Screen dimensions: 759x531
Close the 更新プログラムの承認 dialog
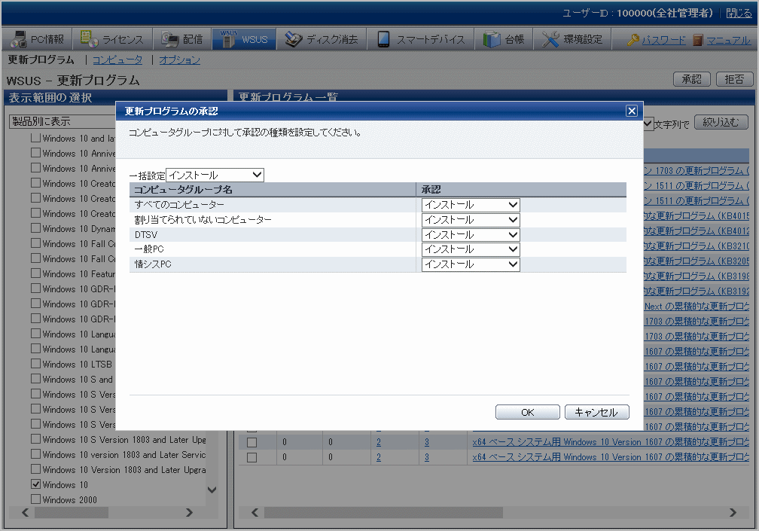(x=631, y=111)
